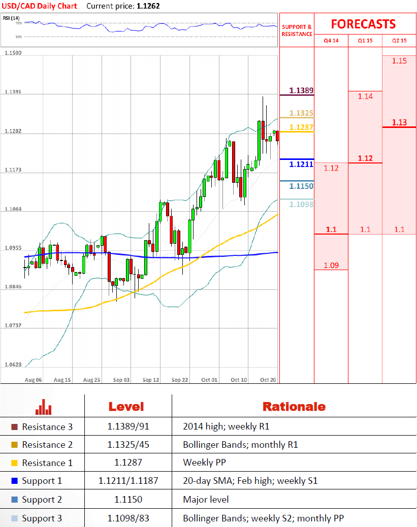Click the 1.1 value in Q1 15 column

(365, 229)
